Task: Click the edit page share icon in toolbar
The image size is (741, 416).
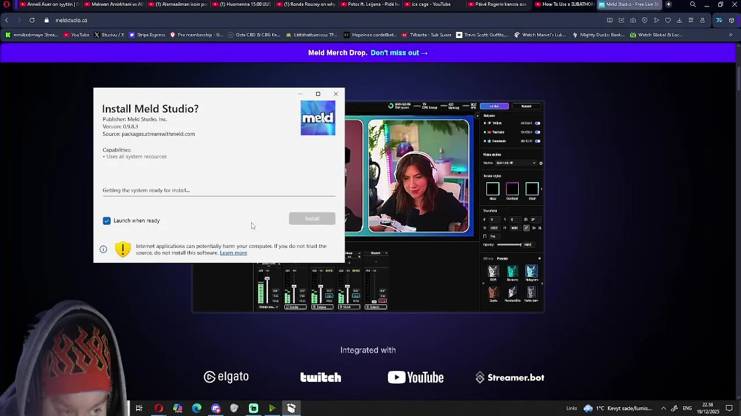Action: coord(621,20)
